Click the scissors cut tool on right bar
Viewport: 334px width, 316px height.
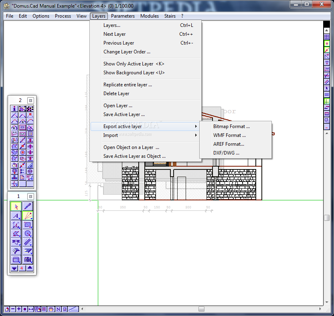327,75
